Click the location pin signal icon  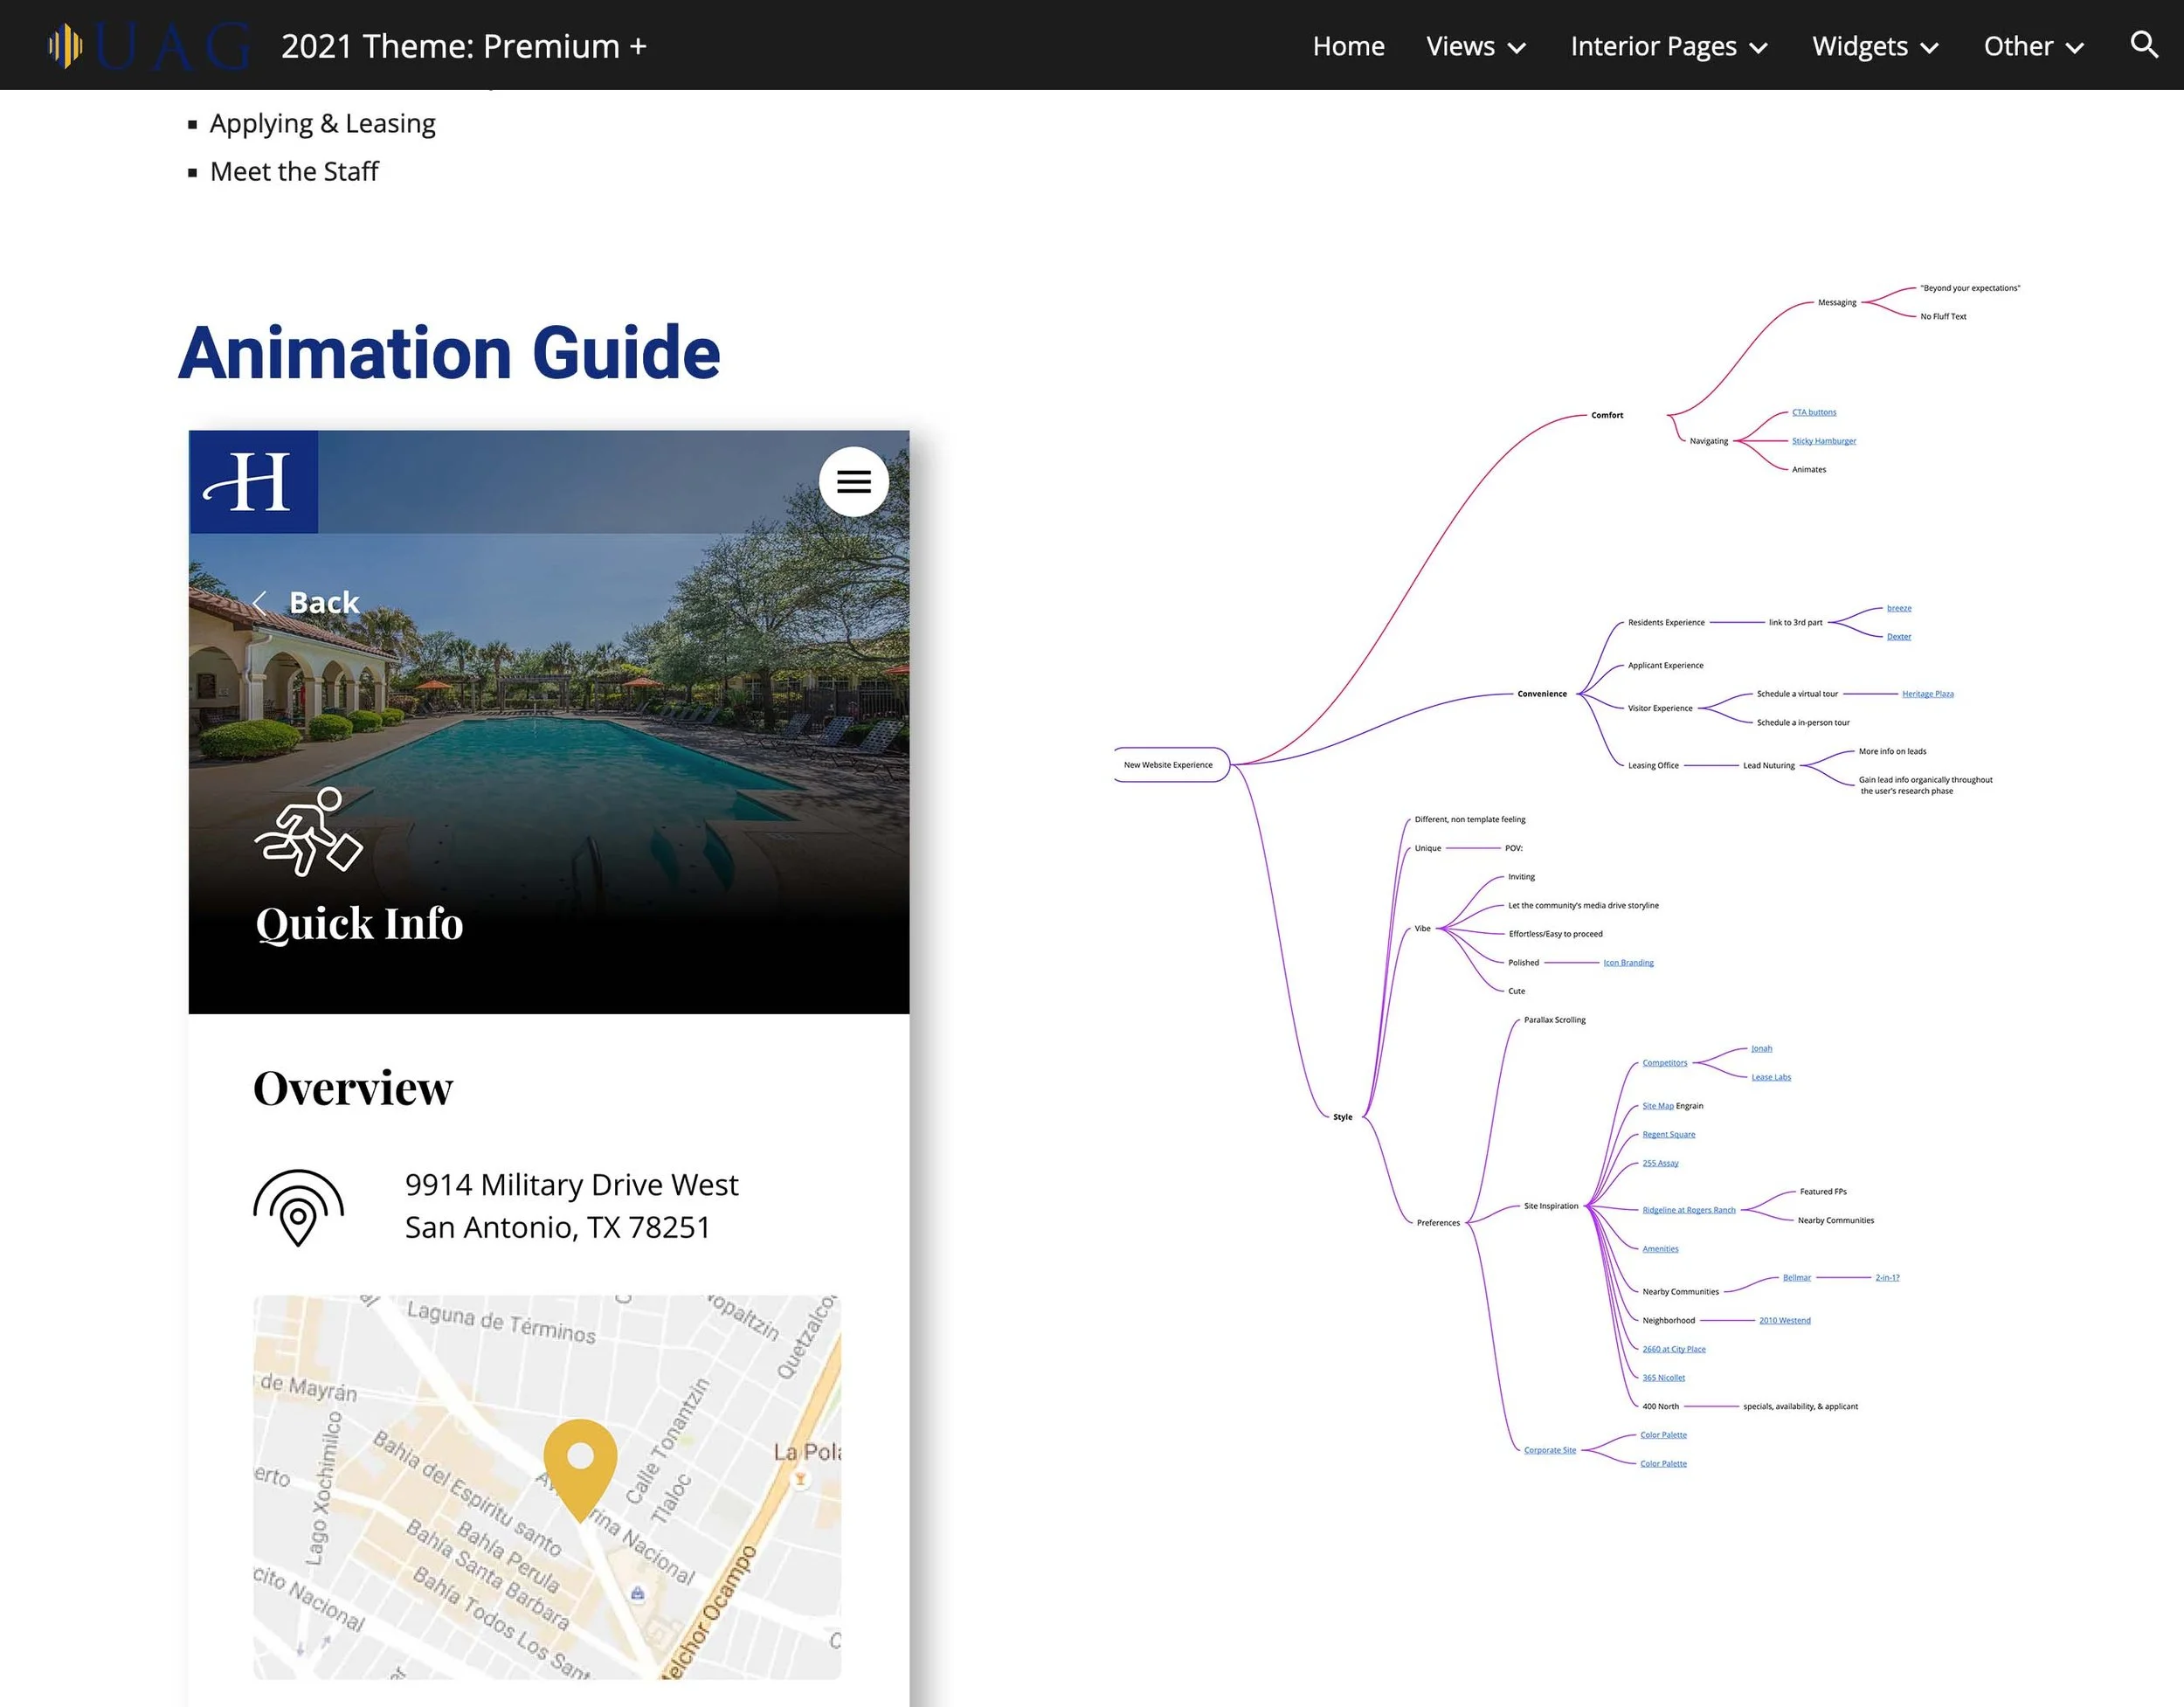coord(298,1207)
